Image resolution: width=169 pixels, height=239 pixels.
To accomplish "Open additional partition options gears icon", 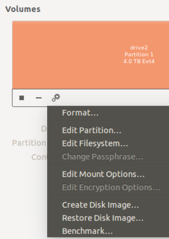I will [56, 98].
